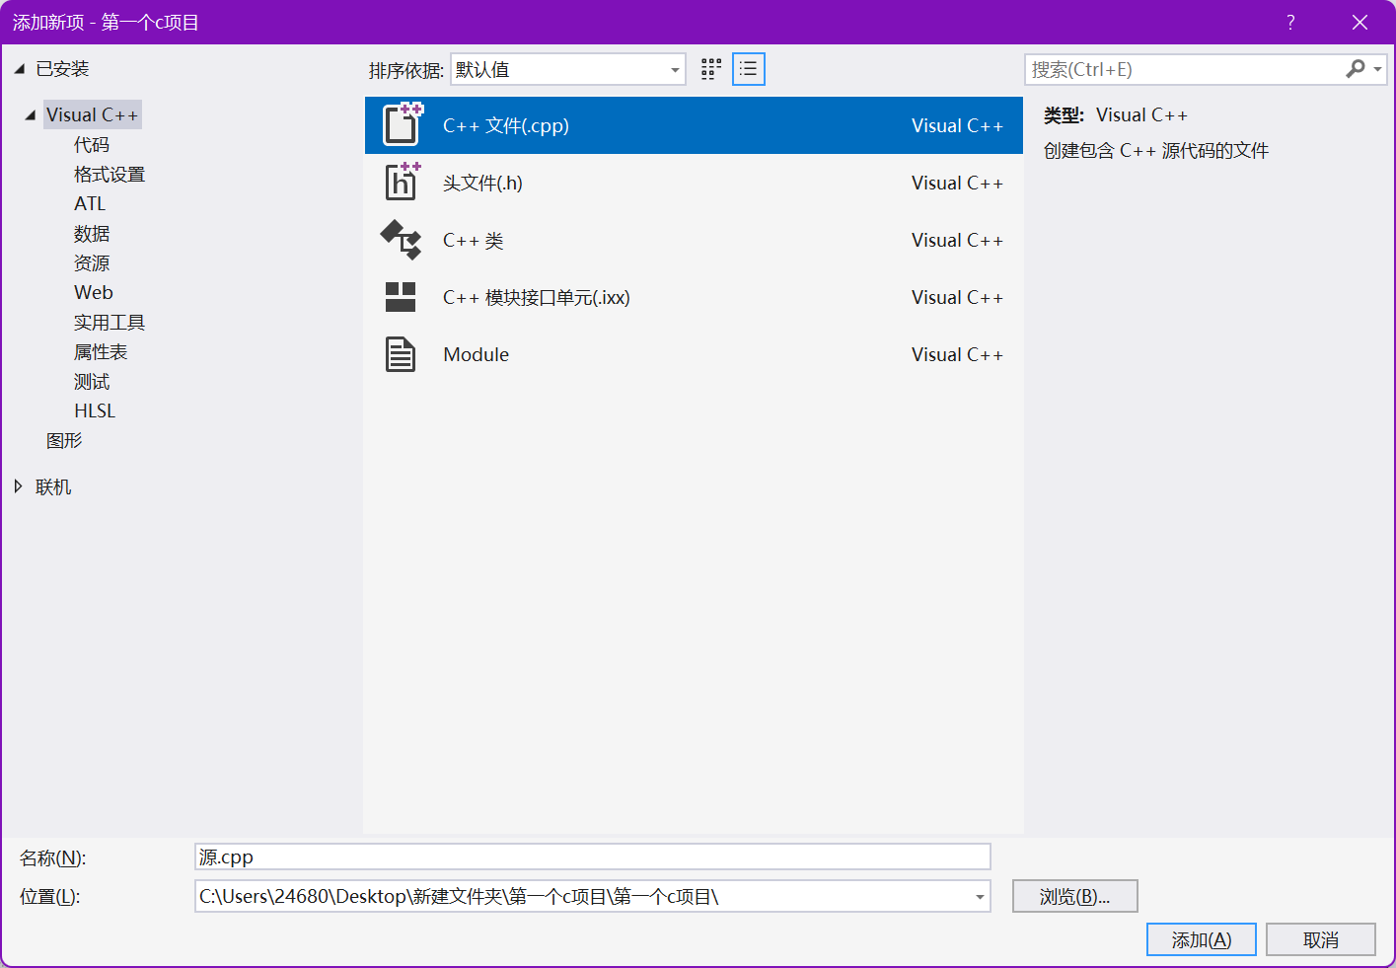Click the 取消 button

[x=1321, y=939]
